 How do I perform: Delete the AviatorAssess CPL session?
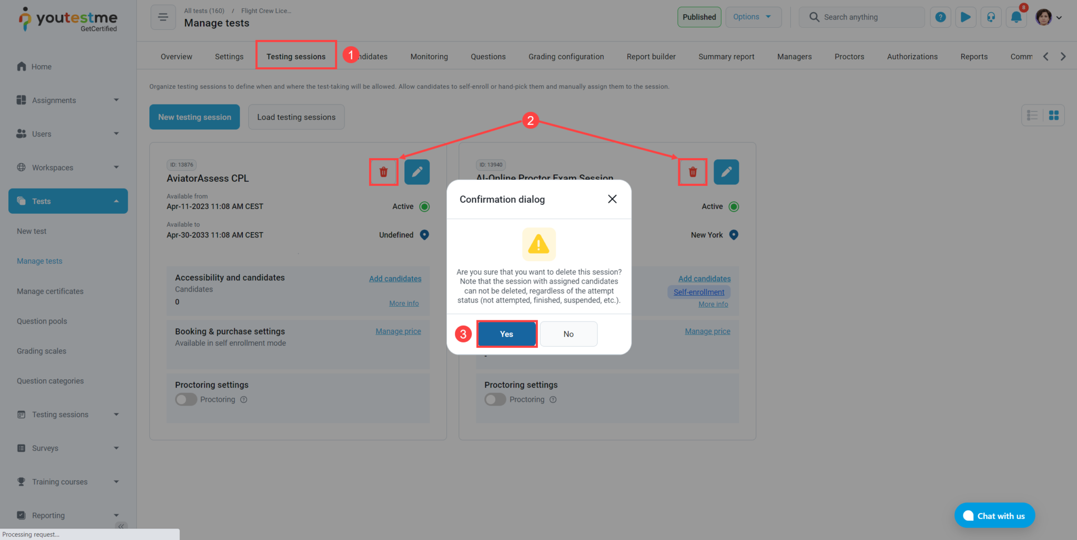[x=383, y=172]
